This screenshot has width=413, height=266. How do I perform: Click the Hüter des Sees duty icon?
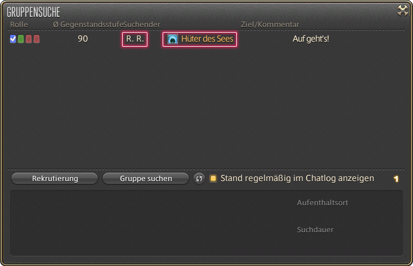173,39
